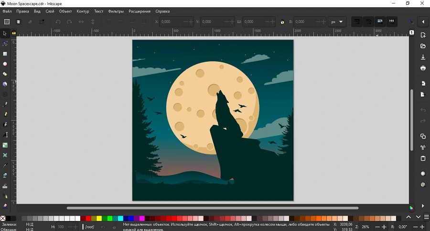Toggle move gradients with objects option
This screenshot has height=231, width=430.
pos(380,22)
